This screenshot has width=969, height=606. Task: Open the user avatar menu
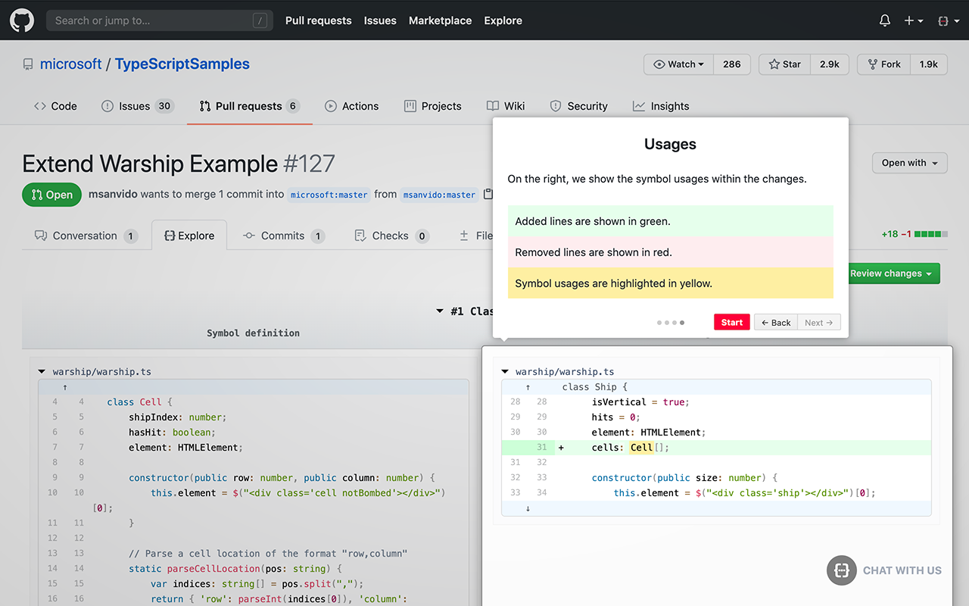947,20
